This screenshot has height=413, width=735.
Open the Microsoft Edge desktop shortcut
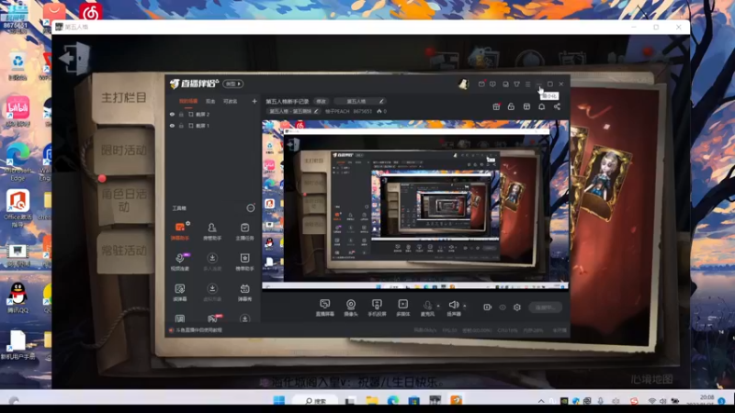pos(17,162)
